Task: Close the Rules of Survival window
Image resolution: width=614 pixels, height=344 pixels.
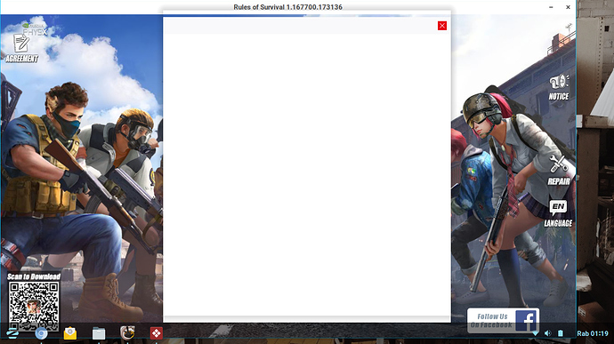Action: tap(568, 7)
